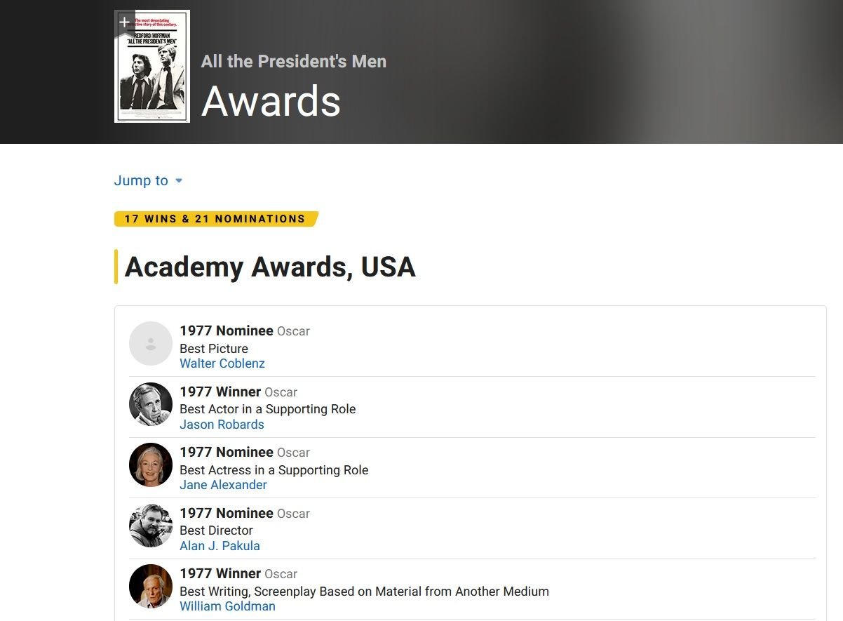
Task: Open Jason Robards name link
Action: 222,425
